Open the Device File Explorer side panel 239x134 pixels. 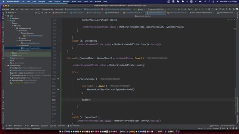237,105
